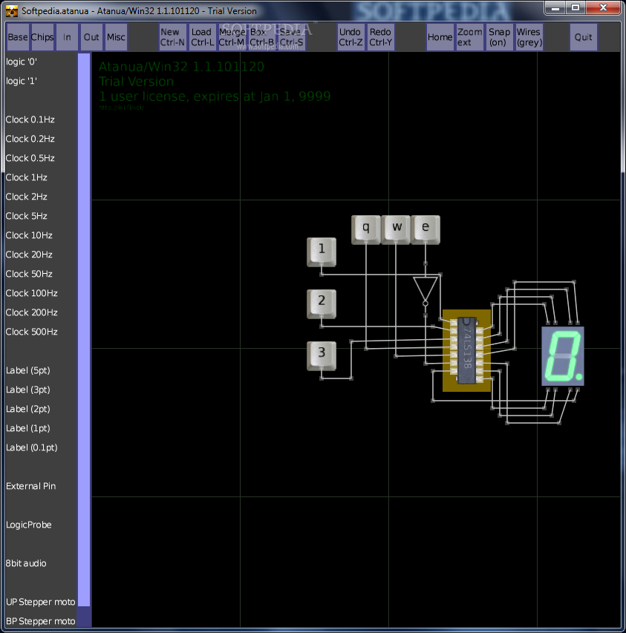
Task: Click the Quit button
Action: [583, 37]
